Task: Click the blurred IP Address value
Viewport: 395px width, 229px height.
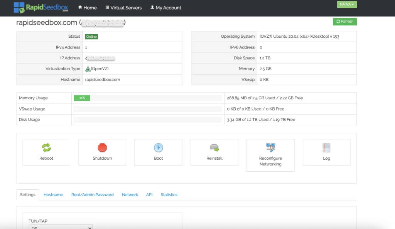Action: tap(100, 59)
